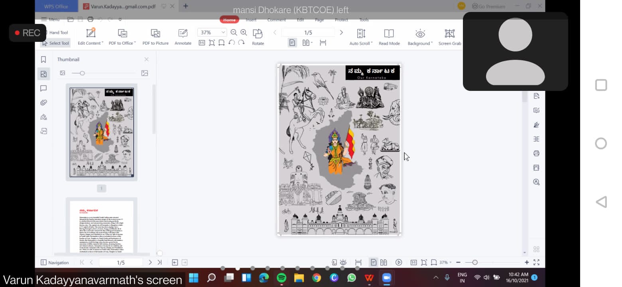This screenshot has width=622, height=287.
Task: Open PDF to Picture converter
Action: click(155, 37)
